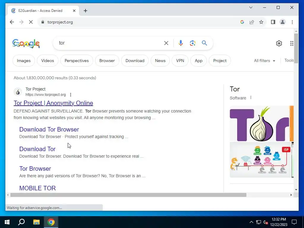Open File Explorer from the taskbar
Viewport: 304px width, 228px height.
(36, 222)
